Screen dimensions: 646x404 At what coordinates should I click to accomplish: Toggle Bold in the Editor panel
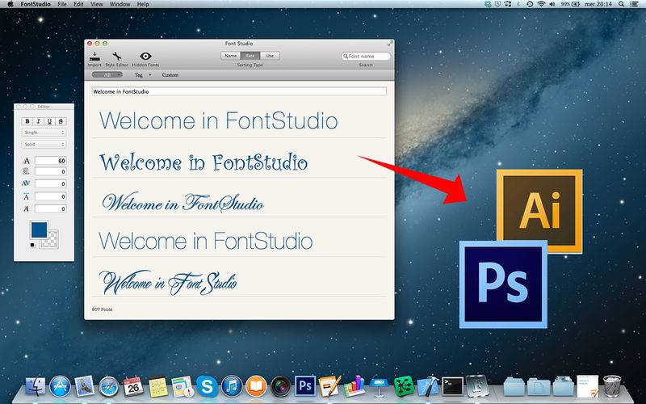click(27, 121)
